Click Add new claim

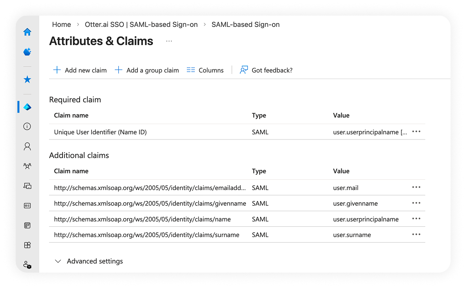pyautogui.click(x=80, y=70)
